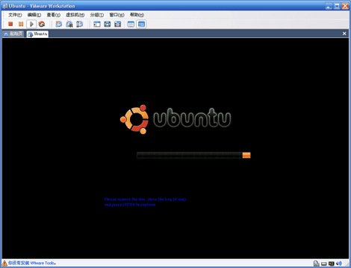The image size is (351, 268).
Task: Open the 查看 (View) menu
Action: (x=54, y=15)
